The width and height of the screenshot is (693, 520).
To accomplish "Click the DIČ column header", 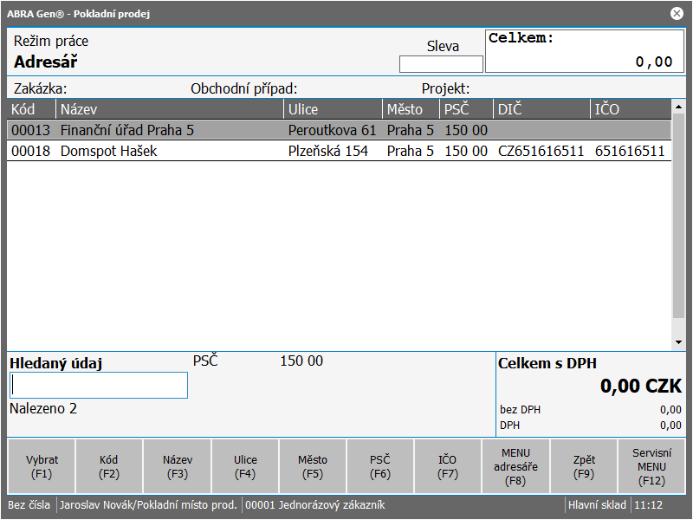I will tap(541, 109).
